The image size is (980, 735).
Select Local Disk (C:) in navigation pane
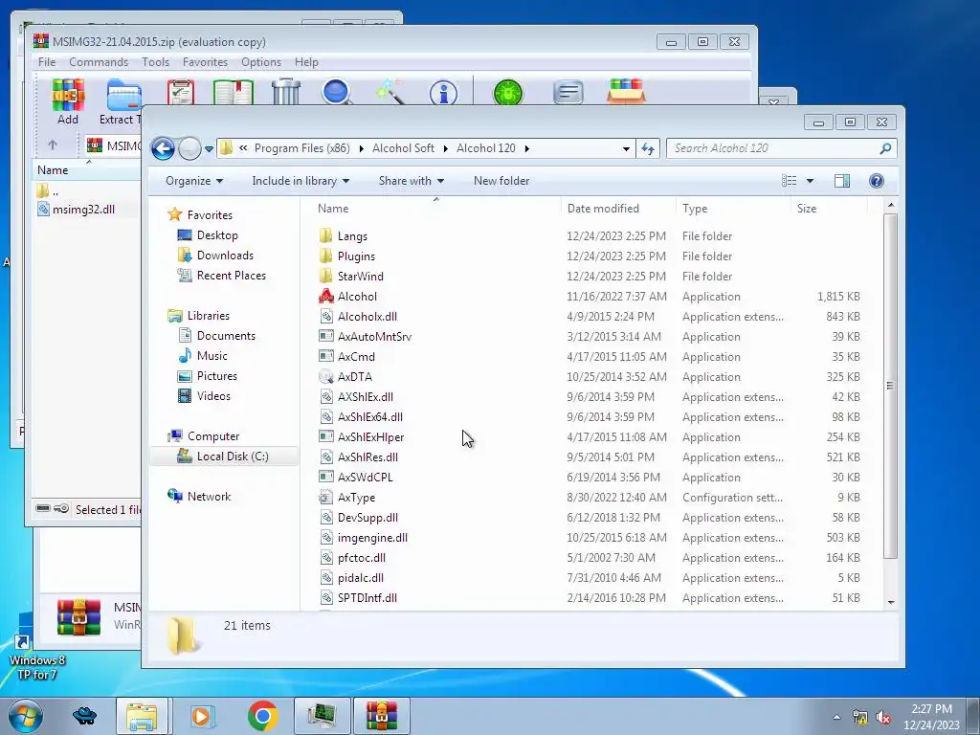(x=224, y=457)
